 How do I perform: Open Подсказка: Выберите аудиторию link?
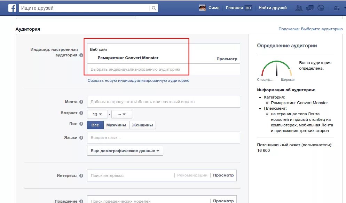click(310, 29)
